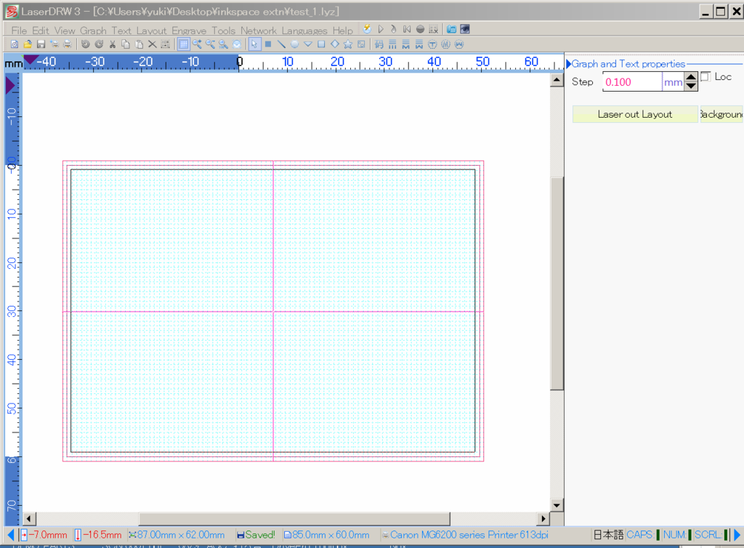
Task: Click the insert image tool icon
Action: (x=361, y=44)
